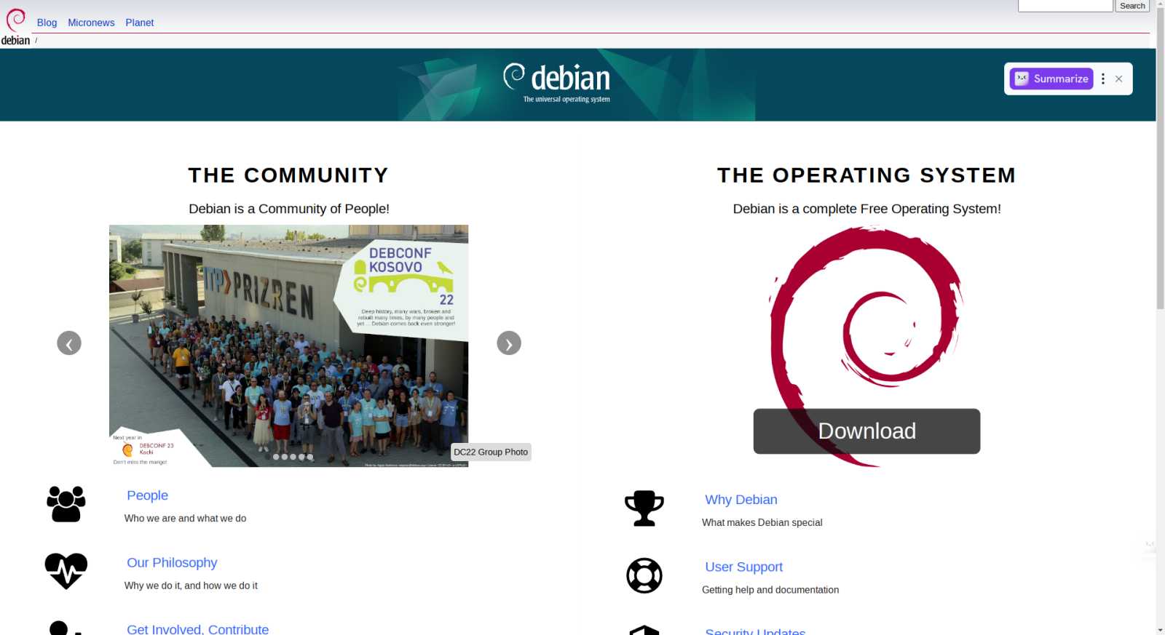
Task: Click the heart pulse Philosophy icon
Action: coord(66,571)
